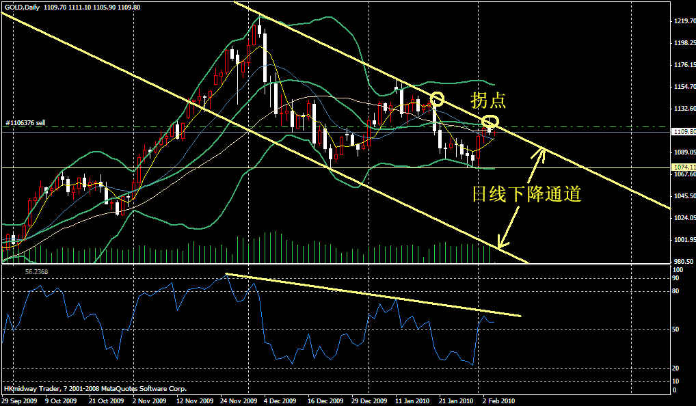
Task: Click the 16 Dec 2009 date label
Action: coord(325,401)
